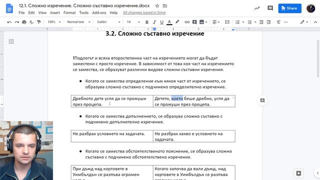
Task: Open image insert options arrow
Action: click(206, 22)
